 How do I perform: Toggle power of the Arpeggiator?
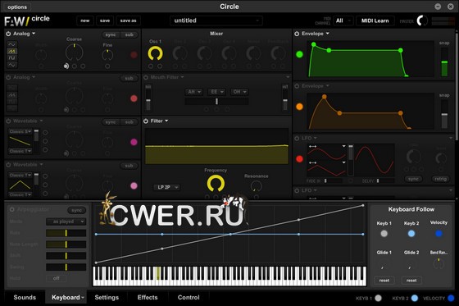click(x=12, y=209)
